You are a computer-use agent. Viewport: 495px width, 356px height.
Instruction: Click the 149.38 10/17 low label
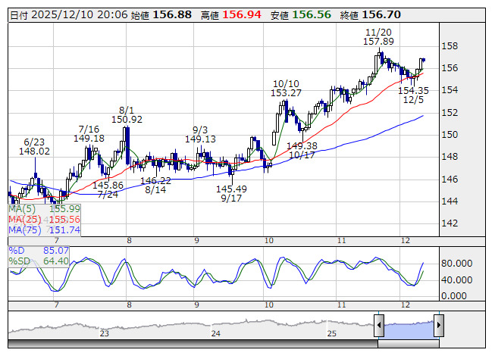point(302,151)
